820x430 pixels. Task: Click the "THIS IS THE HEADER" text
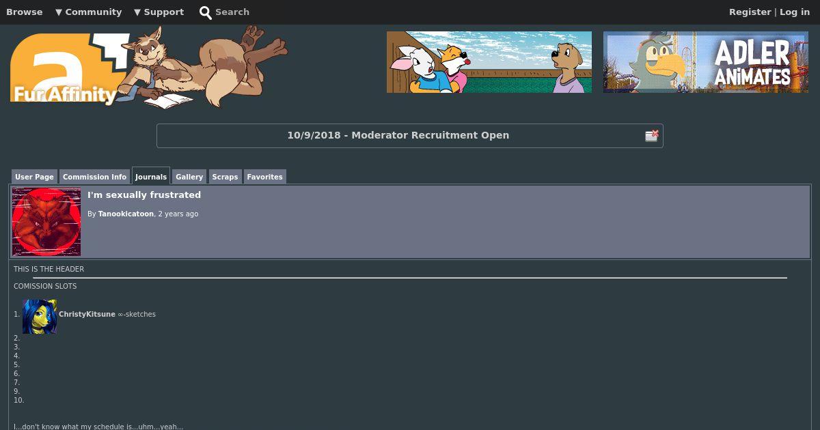coord(49,269)
